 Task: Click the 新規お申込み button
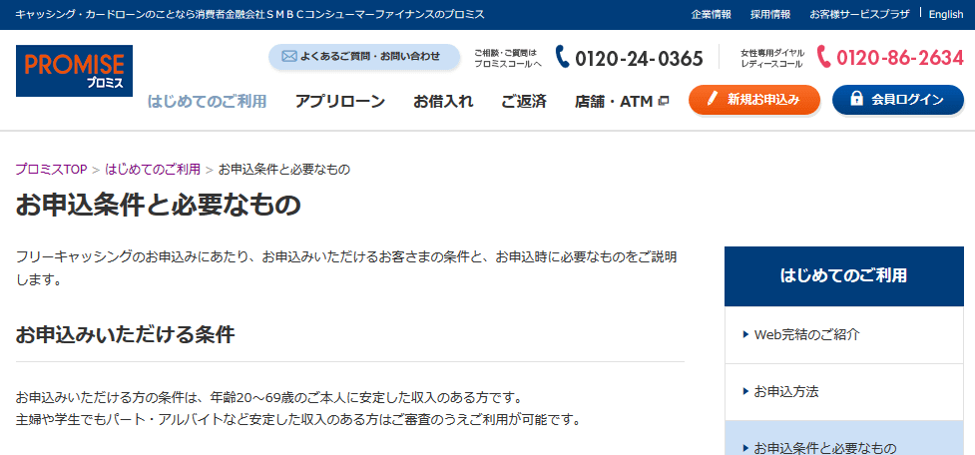pyautogui.click(x=754, y=100)
